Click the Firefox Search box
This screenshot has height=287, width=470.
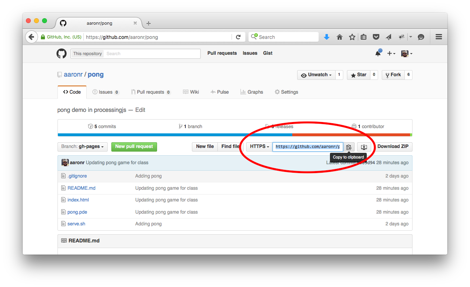(x=283, y=37)
